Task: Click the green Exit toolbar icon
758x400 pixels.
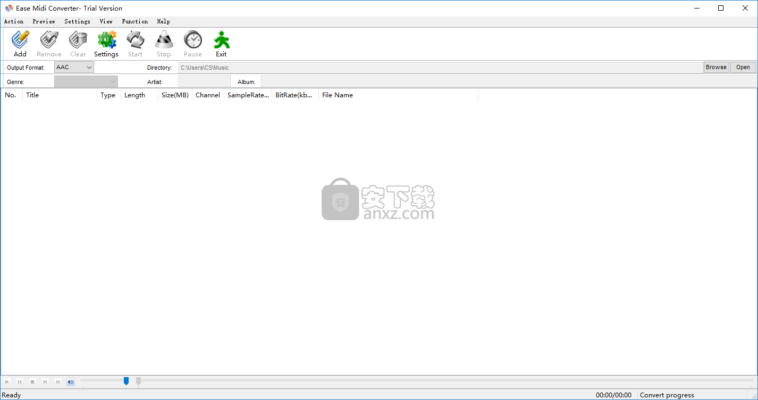Action: tap(221, 44)
